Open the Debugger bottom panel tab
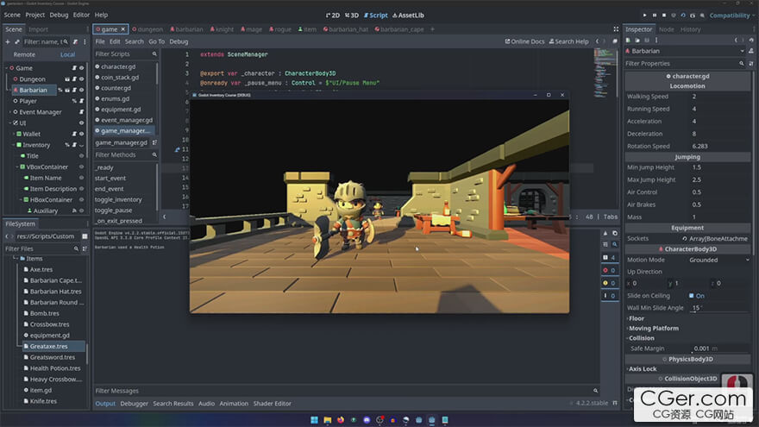759x427 pixels. (x=134, y=404)
